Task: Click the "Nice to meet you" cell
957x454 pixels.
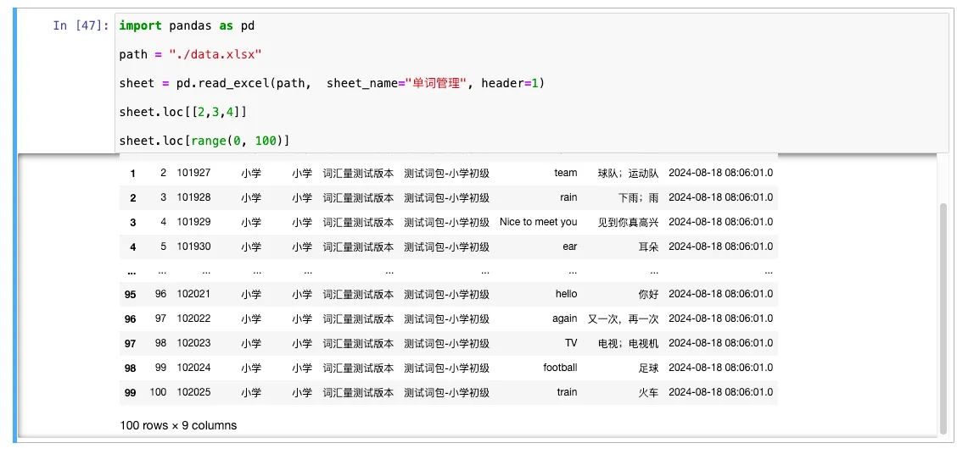Action: point(538,222)
